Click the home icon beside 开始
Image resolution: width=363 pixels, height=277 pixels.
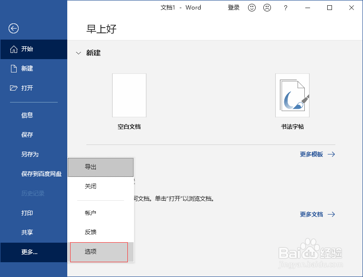point(14,49)
